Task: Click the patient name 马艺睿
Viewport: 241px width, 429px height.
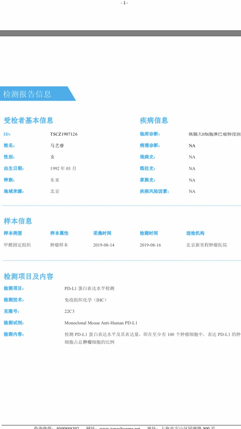Action: [x=57, y=146]
